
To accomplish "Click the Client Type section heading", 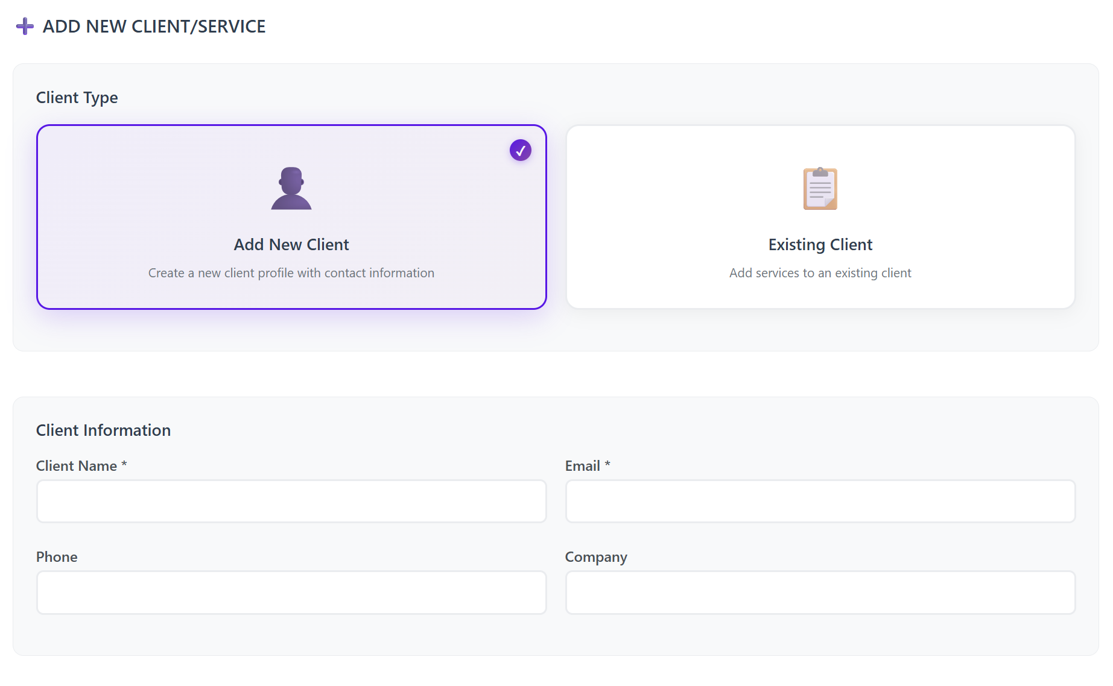I will pos(77,98).
